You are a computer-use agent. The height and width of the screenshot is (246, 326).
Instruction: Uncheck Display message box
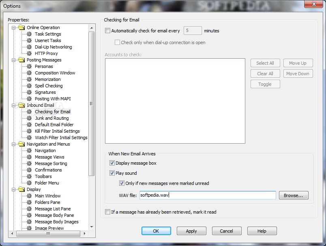[112, 163]
